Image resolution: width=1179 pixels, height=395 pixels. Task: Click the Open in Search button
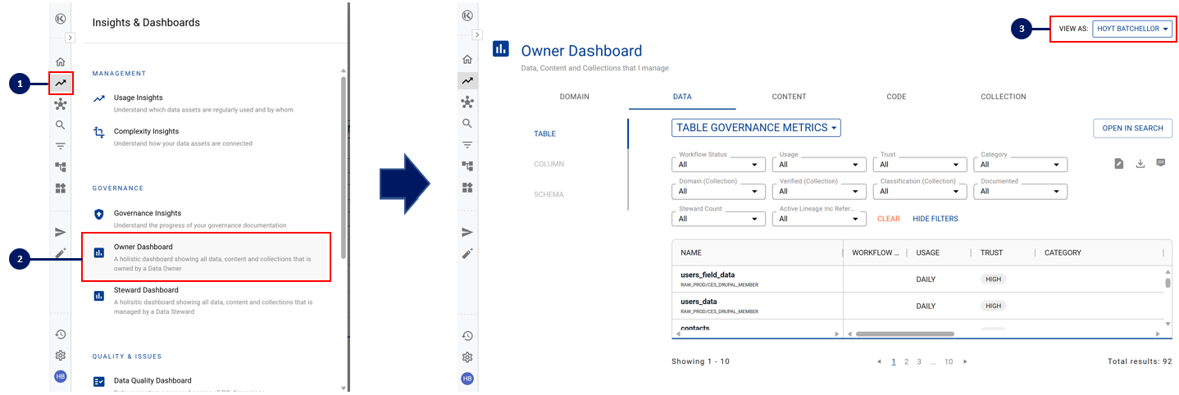tap(1131, 129)
